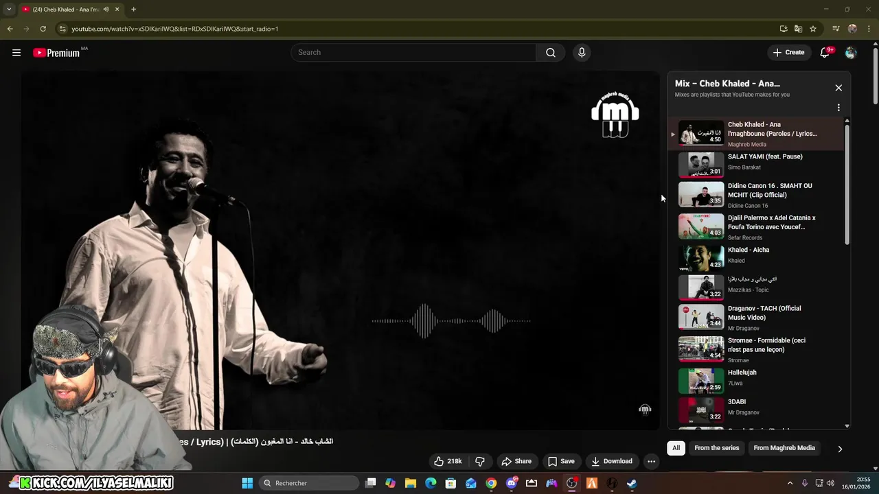The height and width of the screenshot is (494, 879).
Task: Reload the page
Action: (x=43, y=29)
